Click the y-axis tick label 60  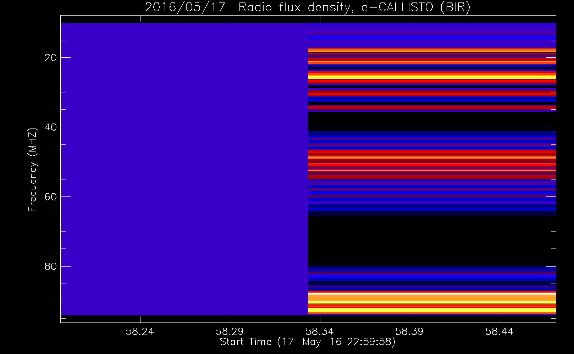point(51,197)
